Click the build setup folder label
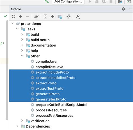133x130 pixels. [40, 40]
